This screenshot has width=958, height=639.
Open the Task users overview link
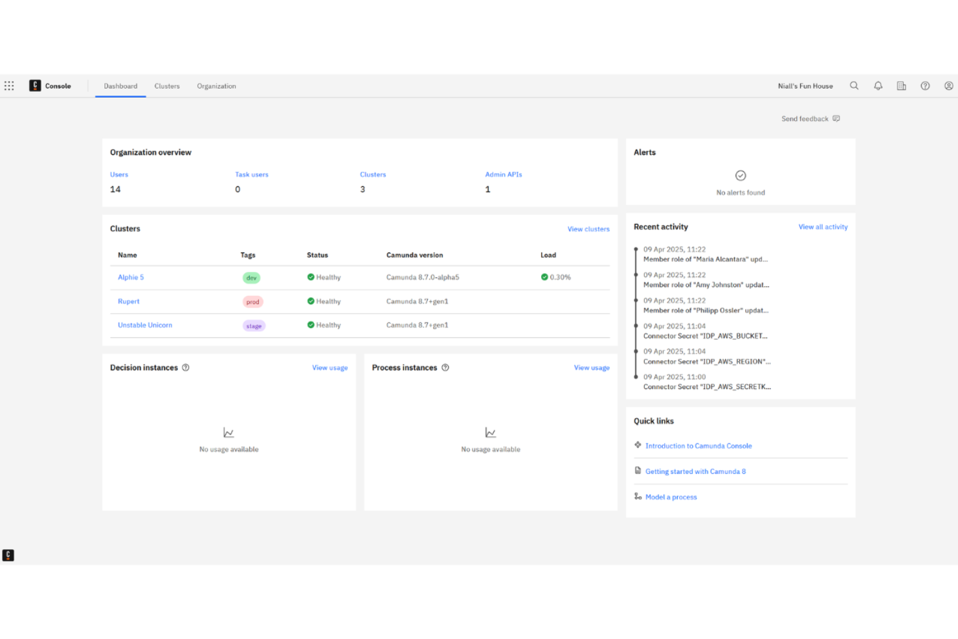pyautogui.click(x=252, y=175)
